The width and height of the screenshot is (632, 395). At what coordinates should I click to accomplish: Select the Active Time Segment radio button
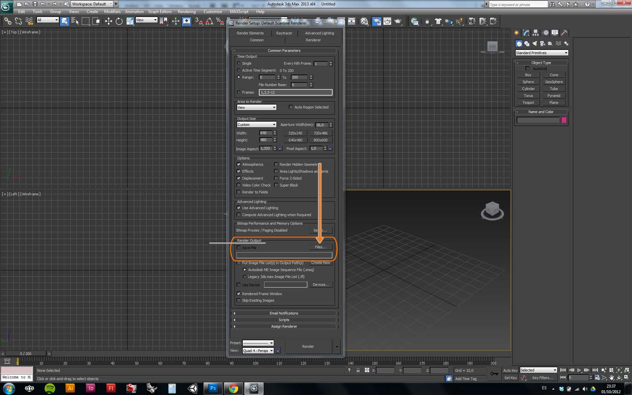(239, 70)
